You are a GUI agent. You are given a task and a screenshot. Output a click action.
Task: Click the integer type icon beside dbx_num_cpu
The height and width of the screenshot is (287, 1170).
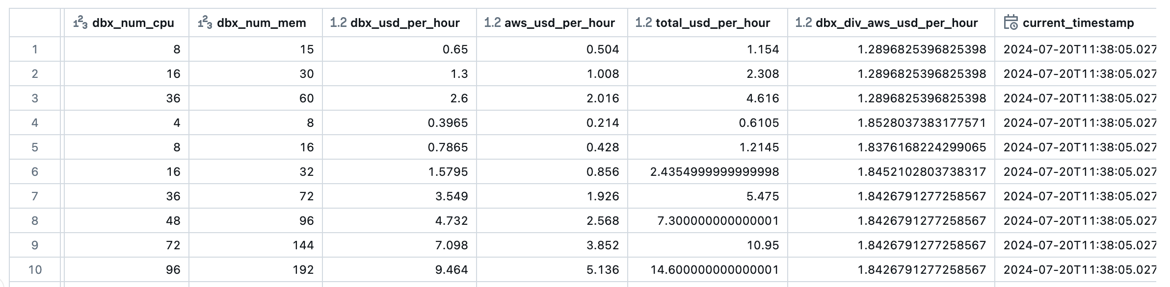coord(80,23)
